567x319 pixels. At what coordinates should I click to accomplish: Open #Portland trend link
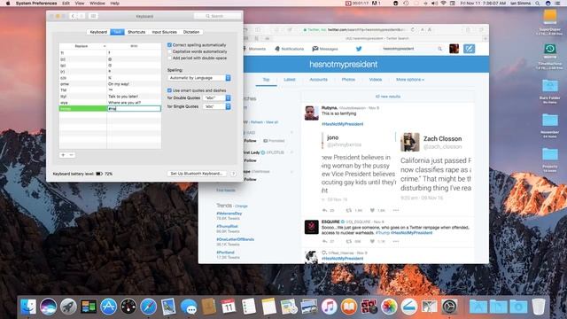click(x=225, y=253)
